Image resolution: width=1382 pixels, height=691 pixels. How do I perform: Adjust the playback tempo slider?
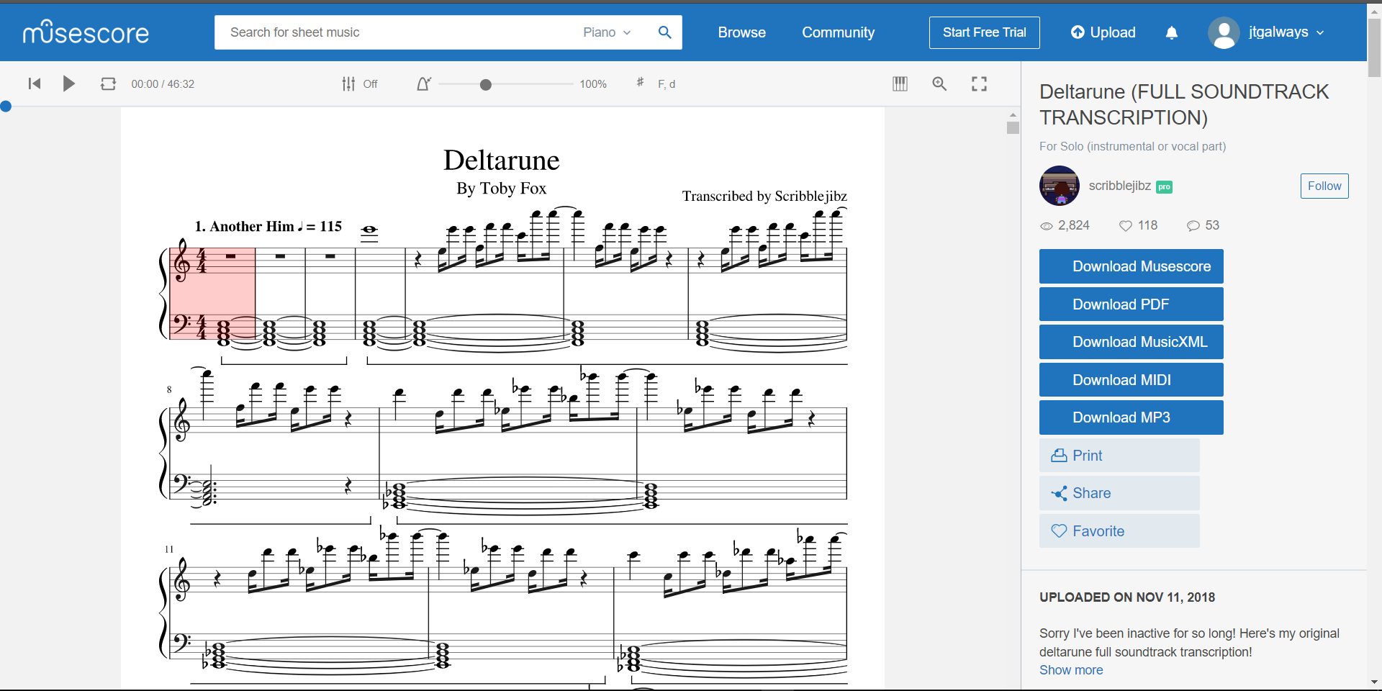487,84
